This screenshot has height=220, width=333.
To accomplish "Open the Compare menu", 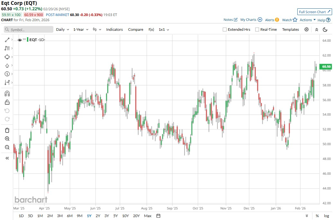I will click(x=136, y=30).
